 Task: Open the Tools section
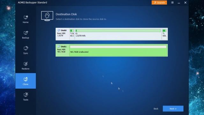25,96
